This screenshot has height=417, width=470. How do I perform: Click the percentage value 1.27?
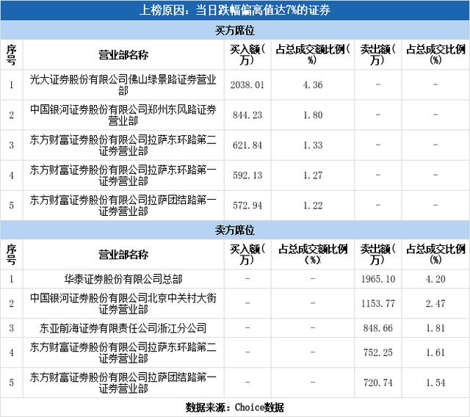[x=313, y=175]
